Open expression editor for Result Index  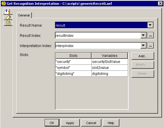coord(151,35)
